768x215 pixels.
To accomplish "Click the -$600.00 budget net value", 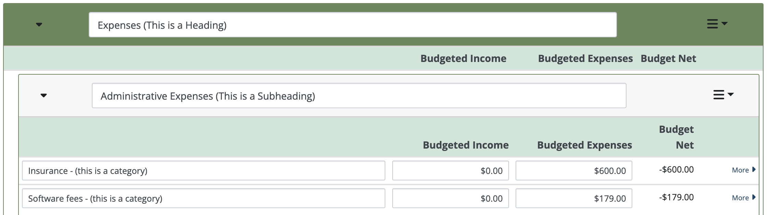I will click(676, 169).
